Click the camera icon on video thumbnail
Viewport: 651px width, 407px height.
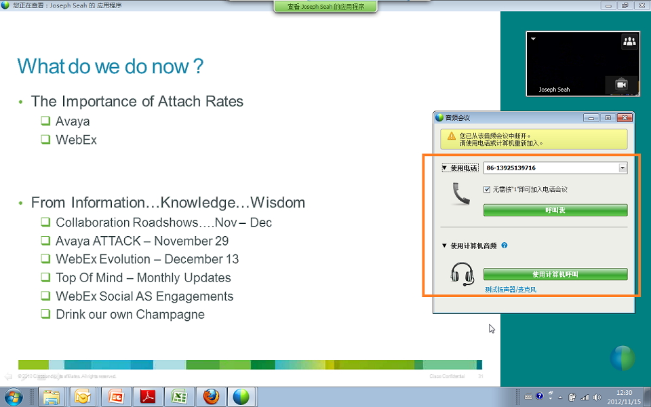coord(621,85)
